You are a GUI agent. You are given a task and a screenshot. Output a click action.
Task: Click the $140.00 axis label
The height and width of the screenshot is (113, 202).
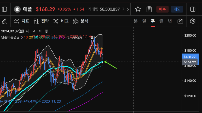click(x=190, y=81)
